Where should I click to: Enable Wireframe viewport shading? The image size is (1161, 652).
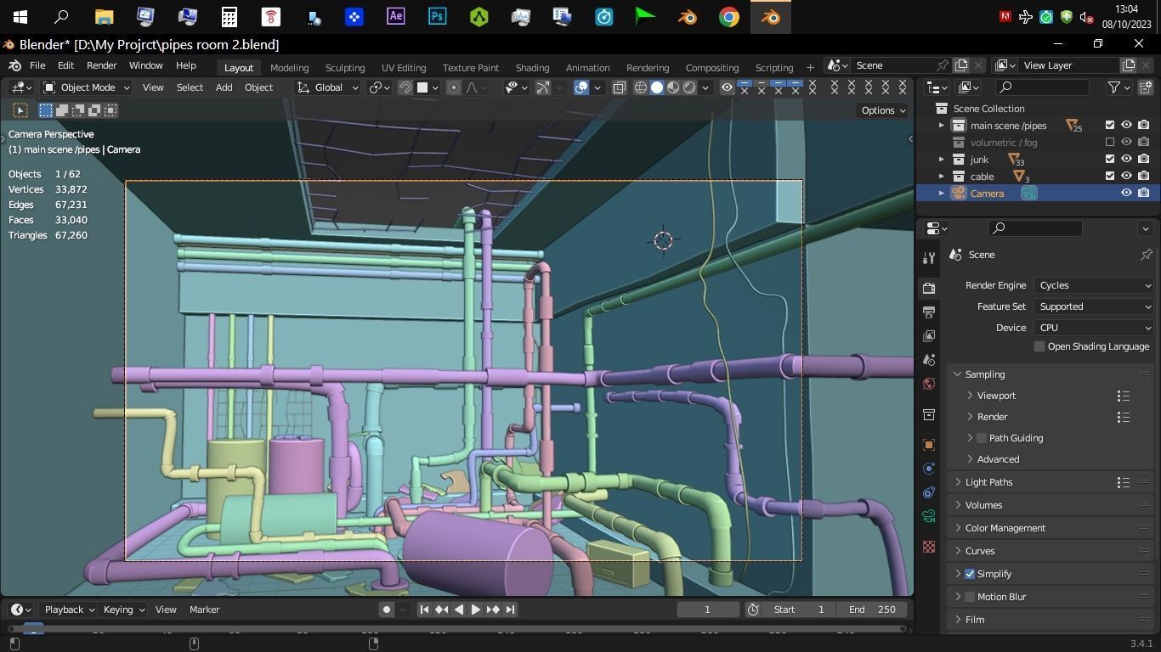pyautogui.click(x=640, y=87)
